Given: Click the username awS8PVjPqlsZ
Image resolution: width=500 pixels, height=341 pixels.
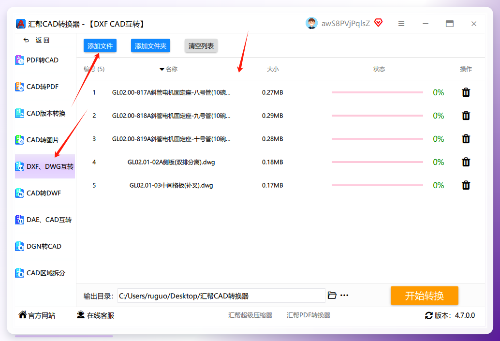Looking at the screenshot, I should (x=346, y=24).
